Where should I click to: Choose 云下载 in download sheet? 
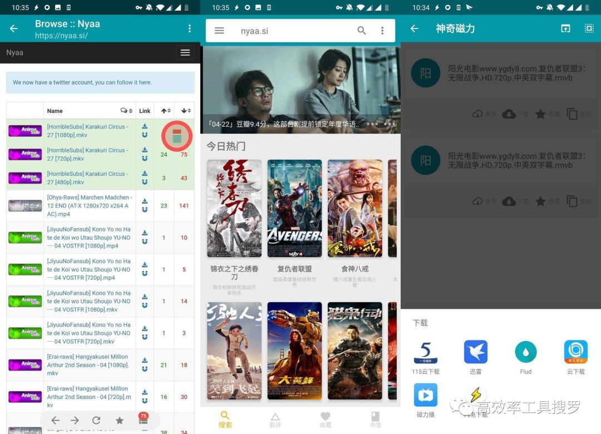click(576, 357)
